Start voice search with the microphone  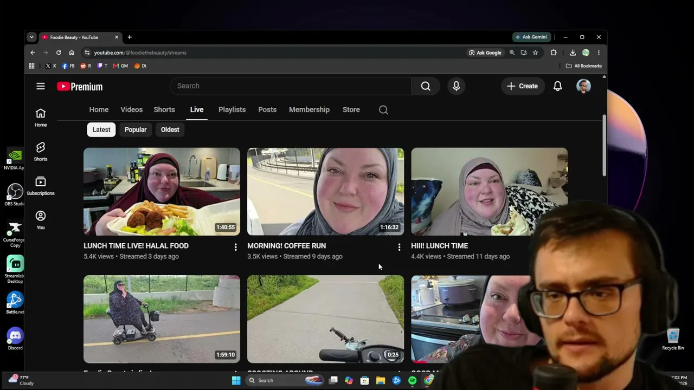point(456,86)
